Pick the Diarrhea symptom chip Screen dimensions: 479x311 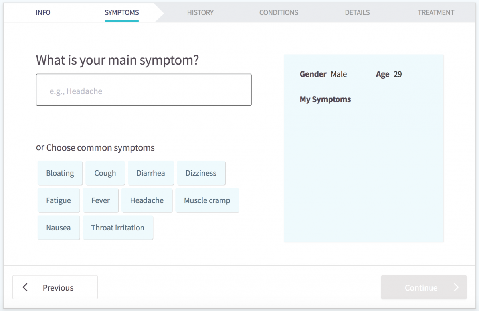click(151, 173)
